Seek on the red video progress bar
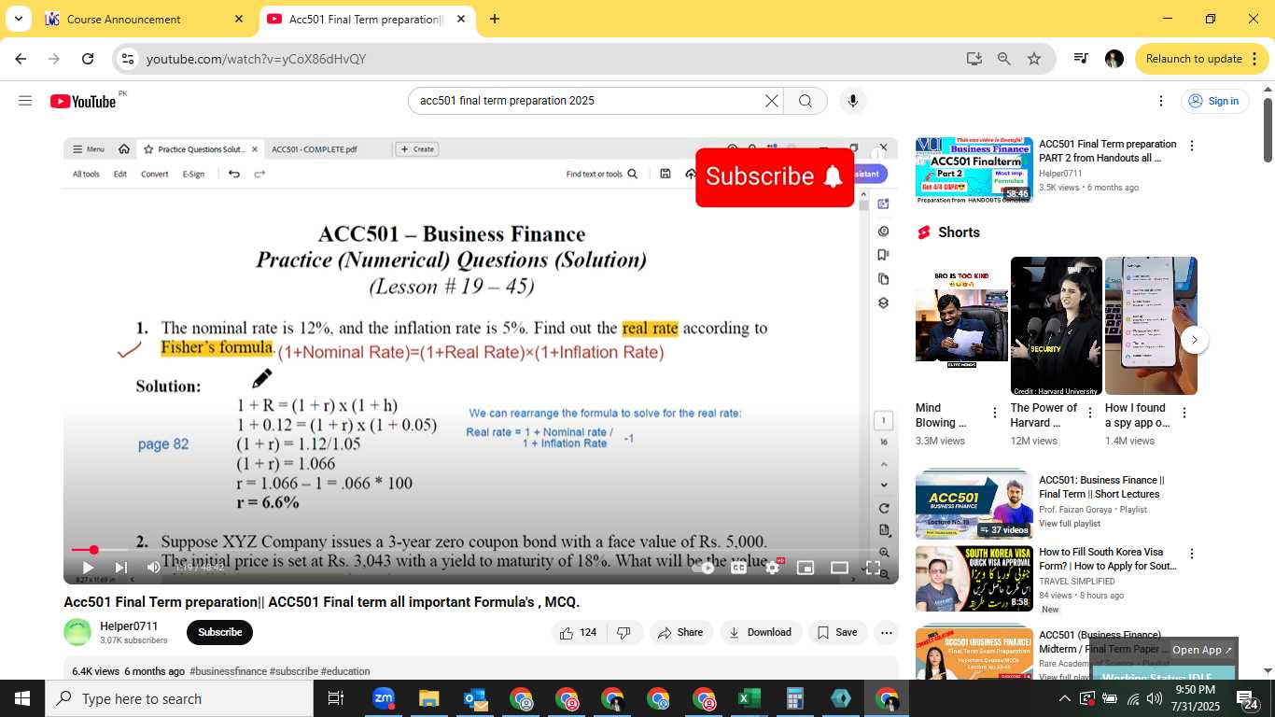Screen dimensions: 1275x717 pyautogui.click(x=481, y=550)
